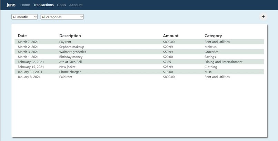Click Rent and Utilities in the Paid rent row
The image size is (278, 141).
point(217,77)
